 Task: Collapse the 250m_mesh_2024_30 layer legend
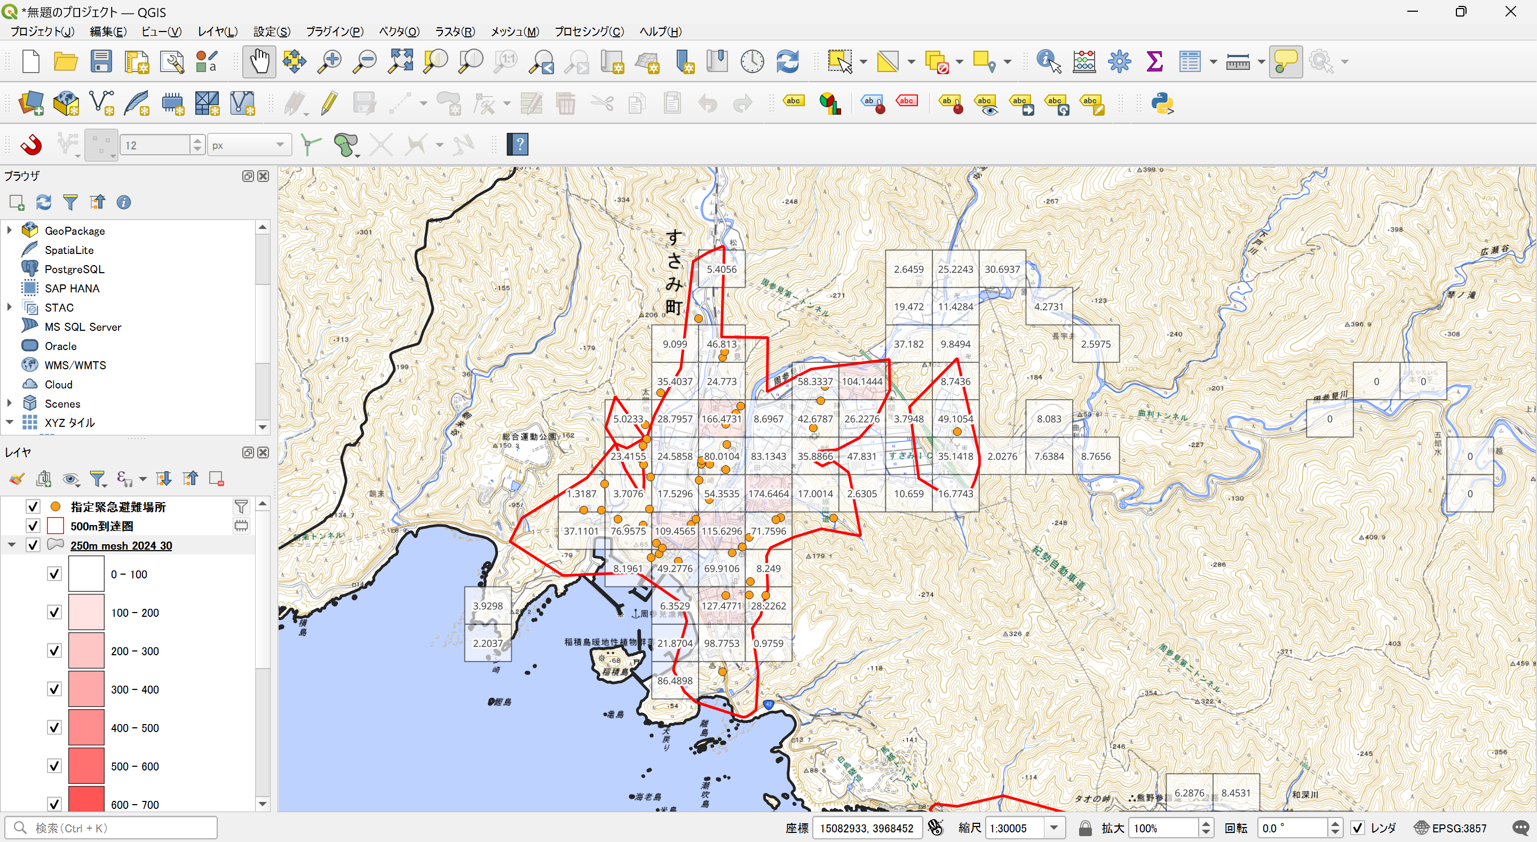point(11,545)
